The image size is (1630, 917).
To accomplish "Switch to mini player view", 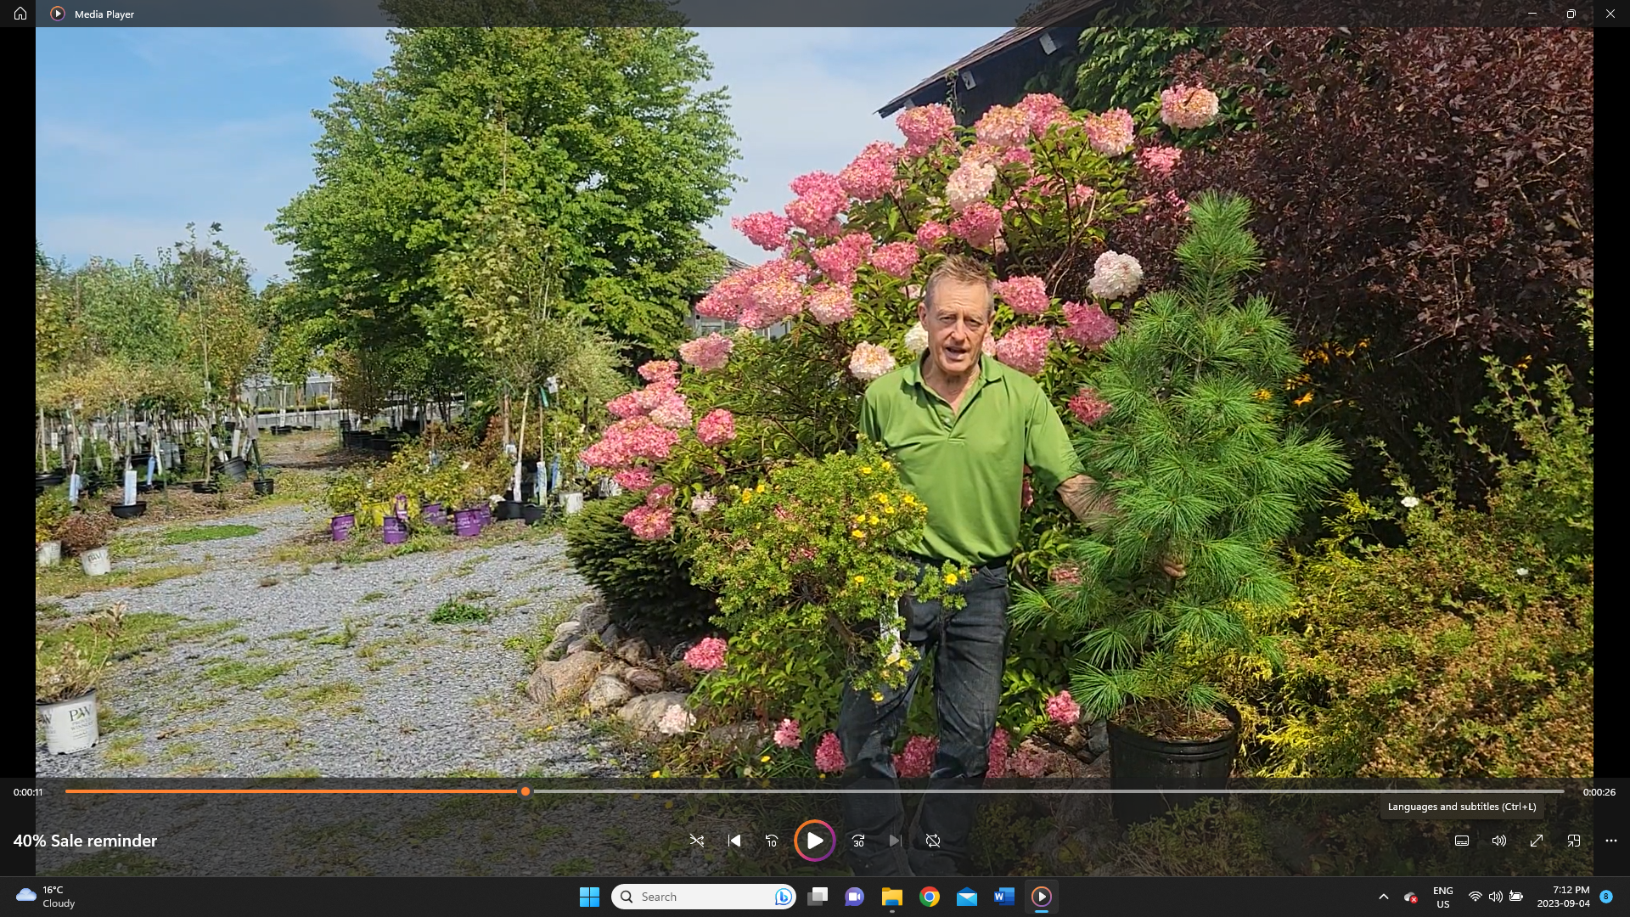I will [1574, 841].
